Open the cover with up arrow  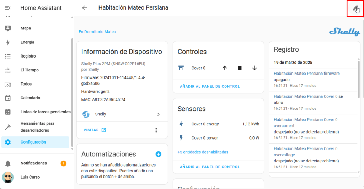coord(224,68)
